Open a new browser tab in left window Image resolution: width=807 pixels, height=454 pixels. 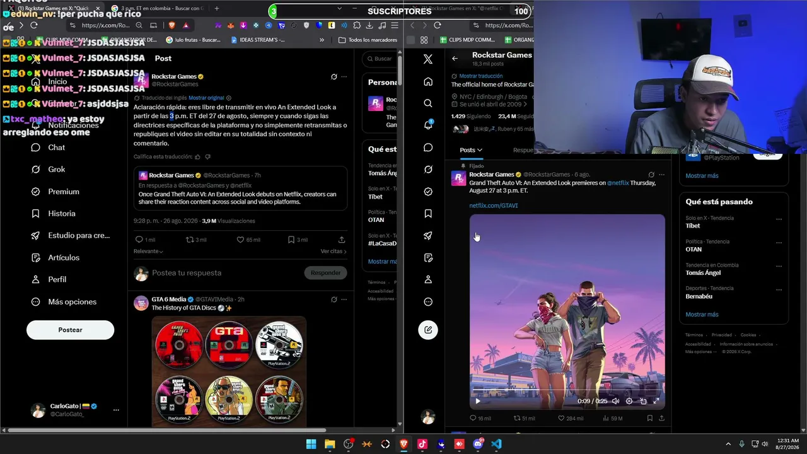pyautogui.click(x=217, y=9)
